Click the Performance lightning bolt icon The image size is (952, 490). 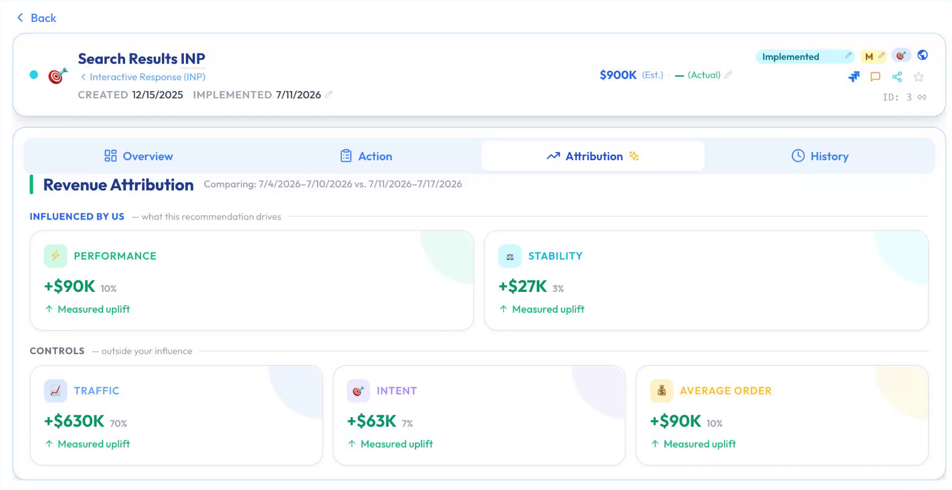(55, 256)
